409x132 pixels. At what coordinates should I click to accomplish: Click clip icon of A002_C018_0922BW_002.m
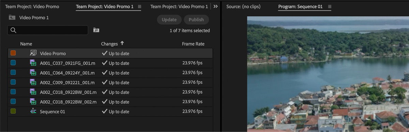33,101
